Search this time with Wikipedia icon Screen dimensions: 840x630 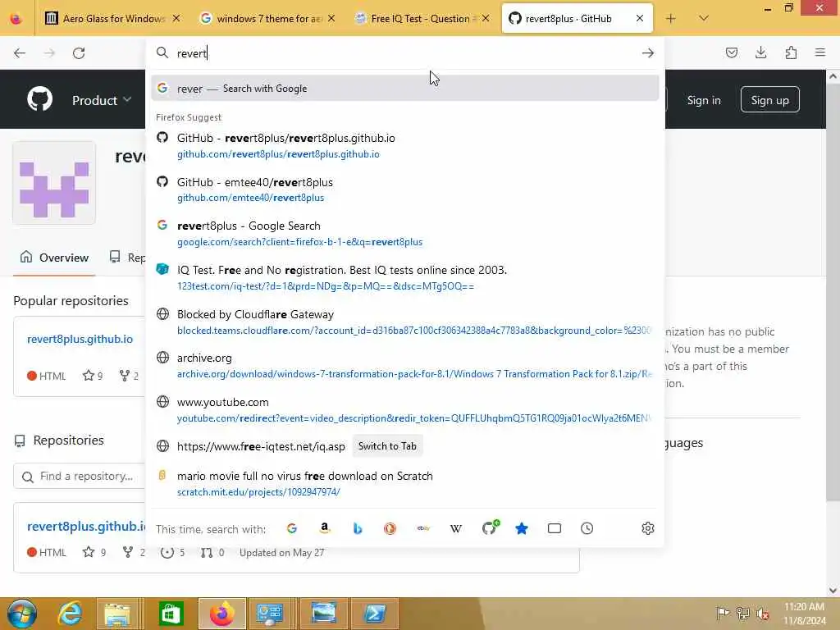456,529
